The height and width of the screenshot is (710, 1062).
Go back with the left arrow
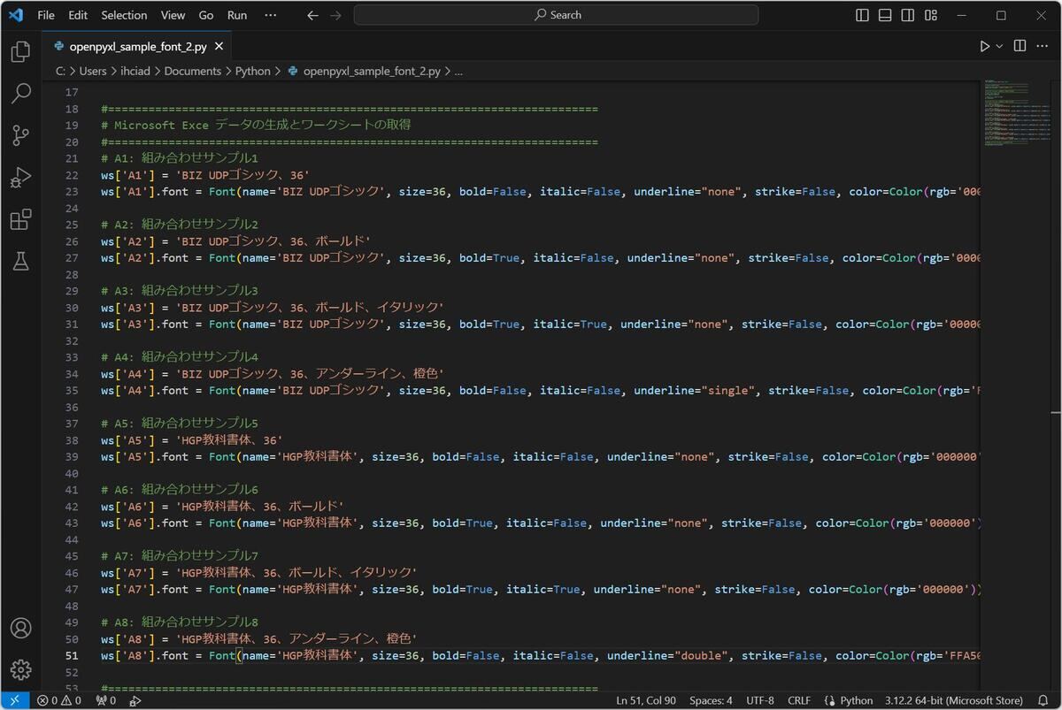click(312, 15)
